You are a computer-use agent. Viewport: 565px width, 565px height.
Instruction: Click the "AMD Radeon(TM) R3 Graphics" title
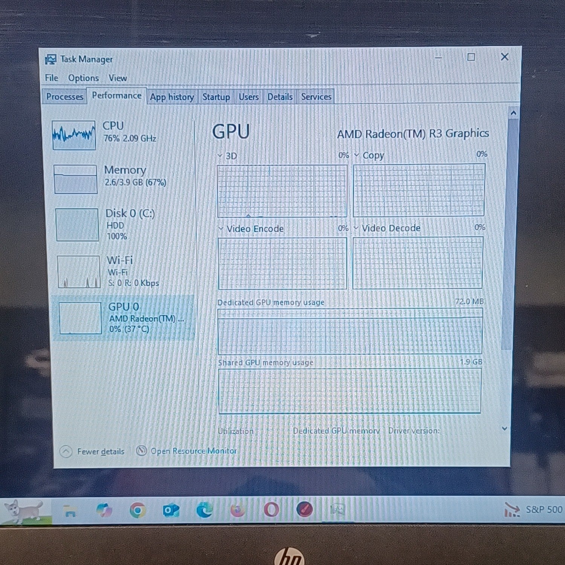click(x=413, y=133)
